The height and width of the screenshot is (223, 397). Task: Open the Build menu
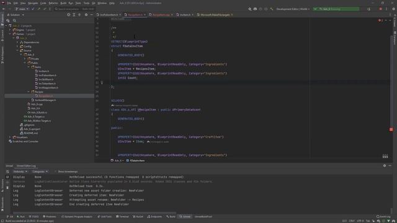(x=63, y=3)
